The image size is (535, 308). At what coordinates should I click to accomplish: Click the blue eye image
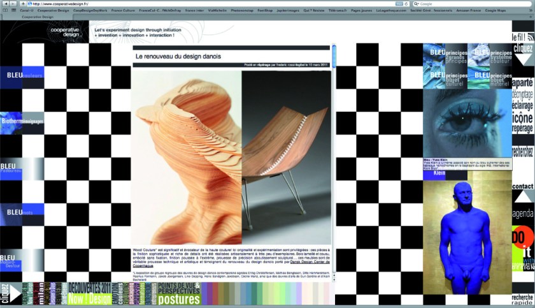[x=467, y=124]
